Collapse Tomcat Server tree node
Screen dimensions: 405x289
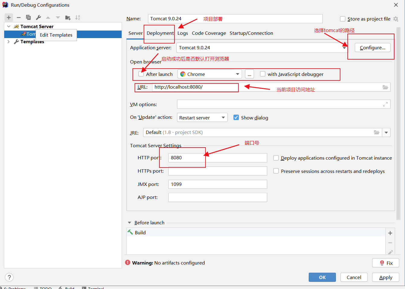tap(9, 26)
